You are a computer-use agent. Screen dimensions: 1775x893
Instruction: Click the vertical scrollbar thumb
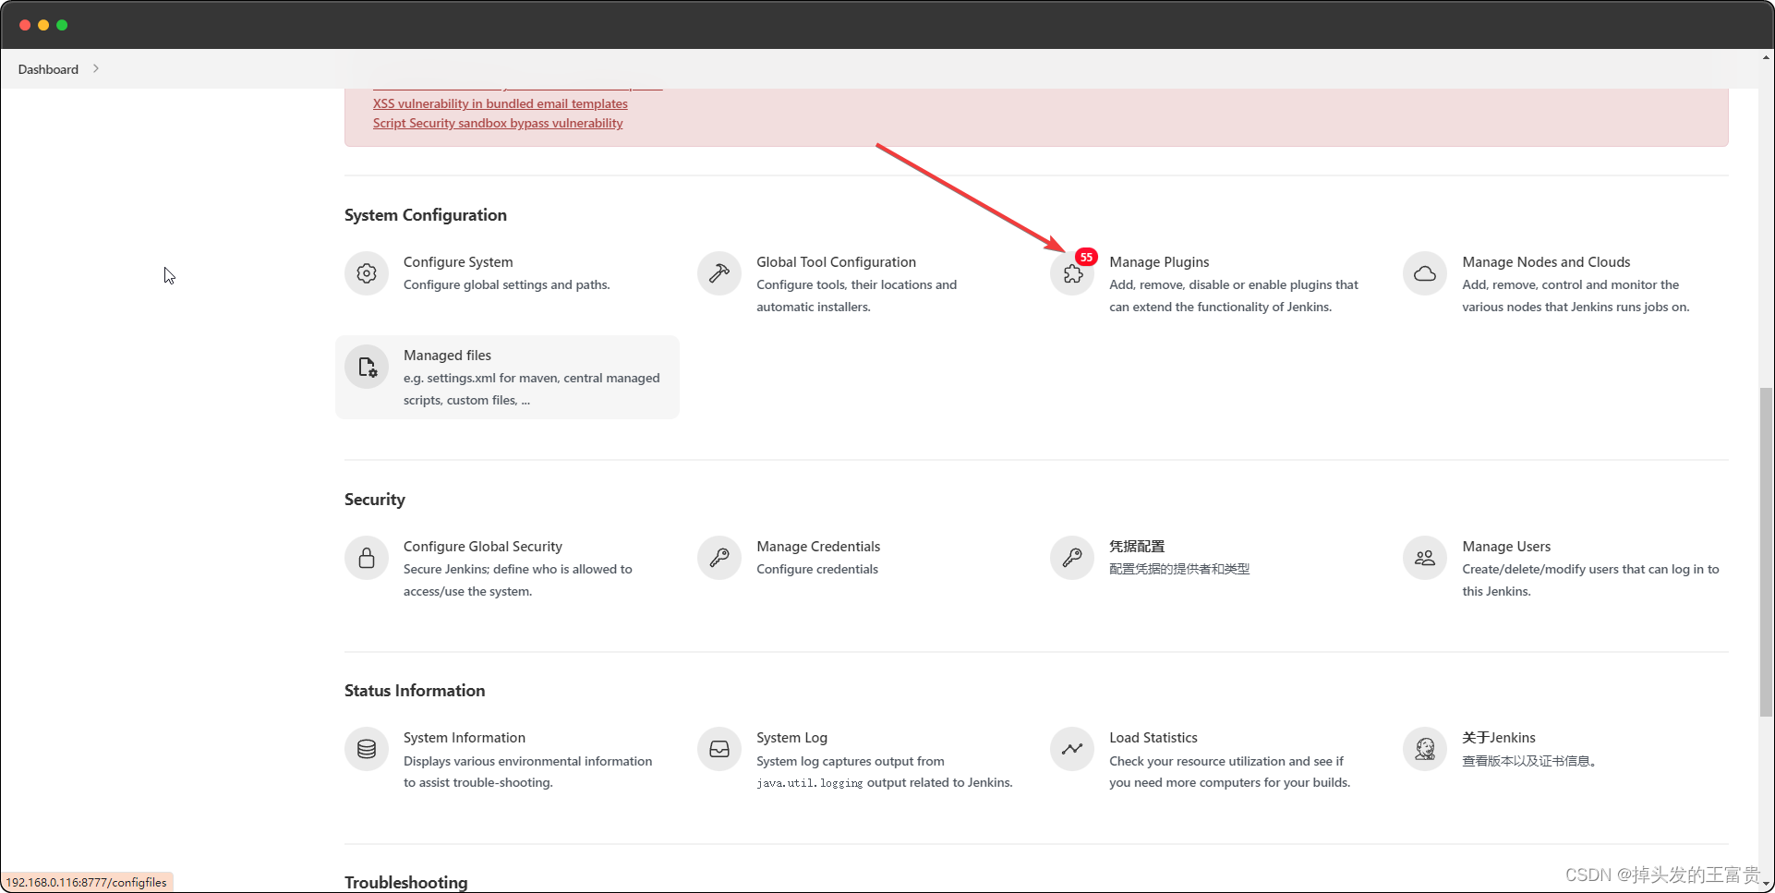1766,551
